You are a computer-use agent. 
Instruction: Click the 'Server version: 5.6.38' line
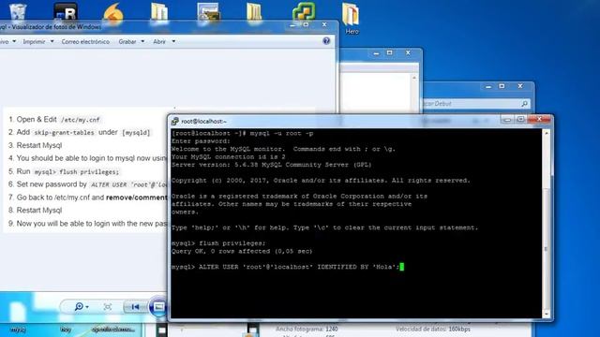click(x=271, y=165)
